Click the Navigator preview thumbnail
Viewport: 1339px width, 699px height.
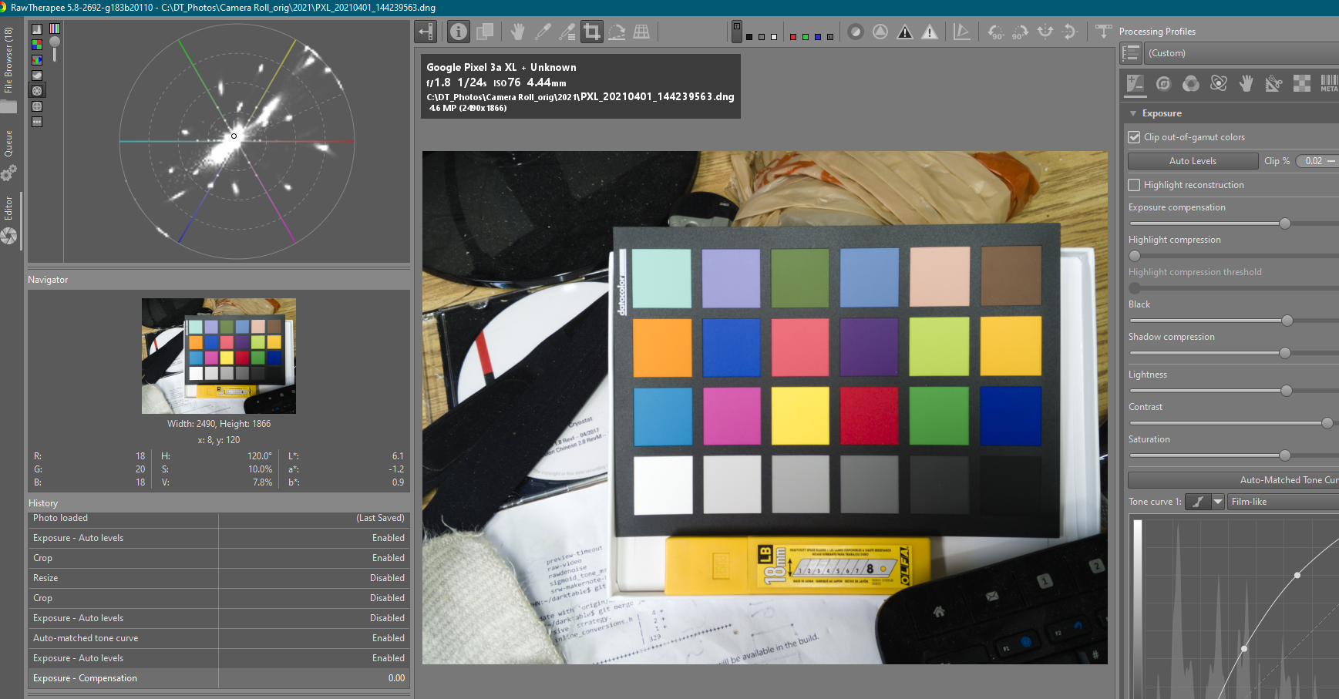pyautogui.click(x=219, y=356)
